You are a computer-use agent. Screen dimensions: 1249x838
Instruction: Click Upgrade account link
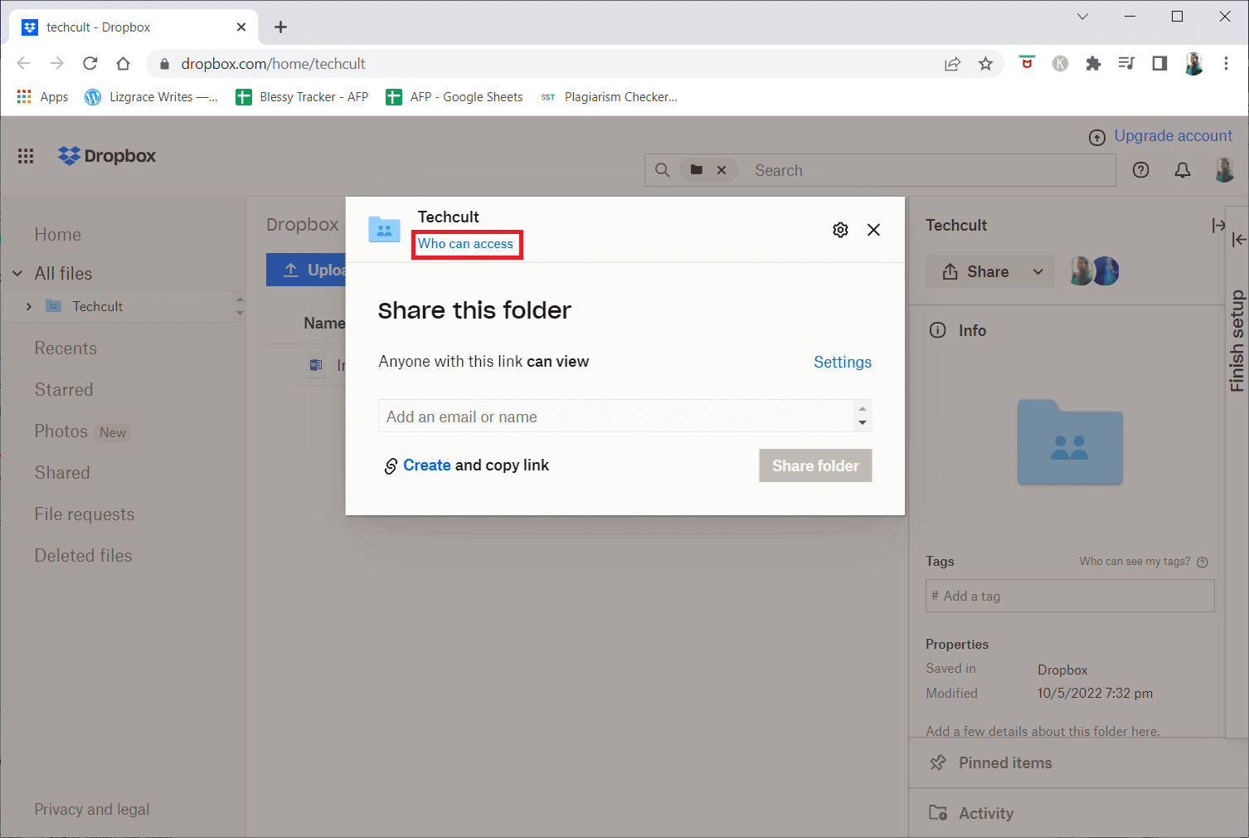(1173, 136)
